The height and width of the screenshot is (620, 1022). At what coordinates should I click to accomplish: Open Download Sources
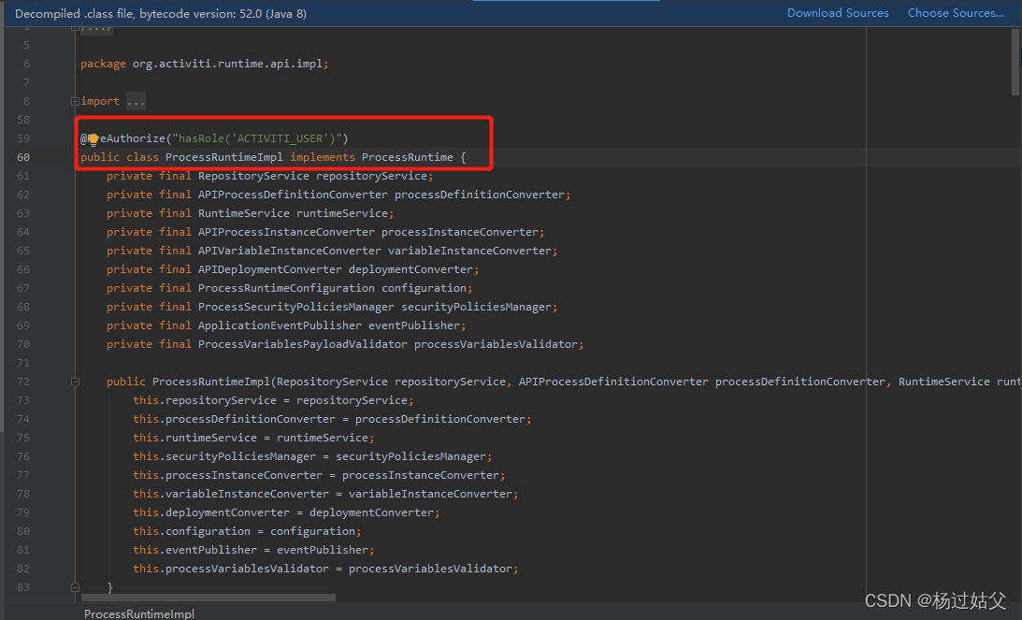point(838,12)
